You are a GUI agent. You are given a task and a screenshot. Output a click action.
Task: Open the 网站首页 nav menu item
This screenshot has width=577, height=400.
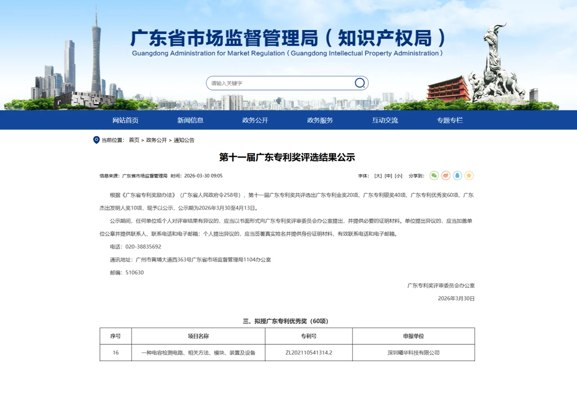coord(125,120)
